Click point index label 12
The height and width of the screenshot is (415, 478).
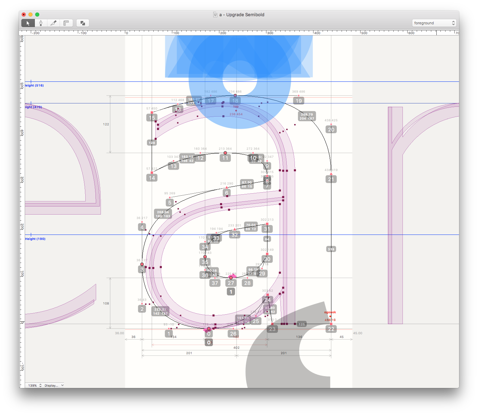(x=200, y=158)
